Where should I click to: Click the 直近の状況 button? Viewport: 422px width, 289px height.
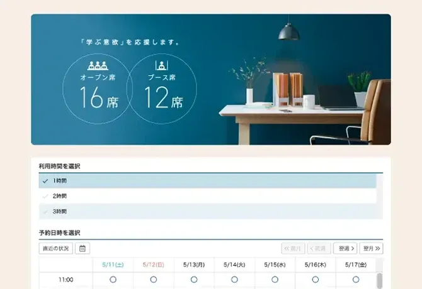(55, 249)
